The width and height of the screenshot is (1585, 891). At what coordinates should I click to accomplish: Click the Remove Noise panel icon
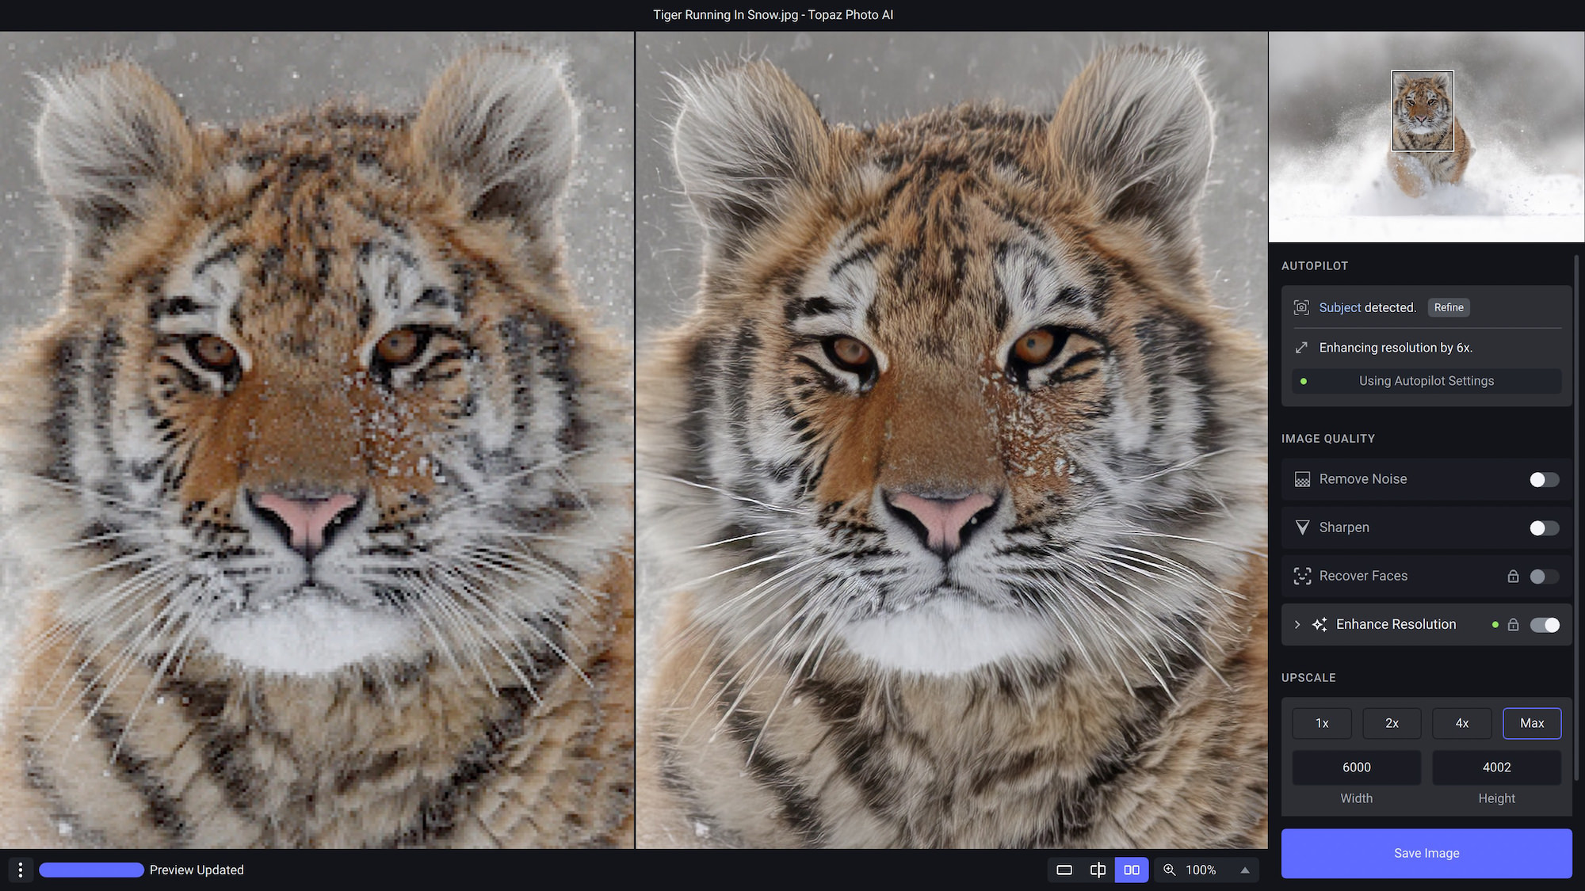[x=1302, y=479]
